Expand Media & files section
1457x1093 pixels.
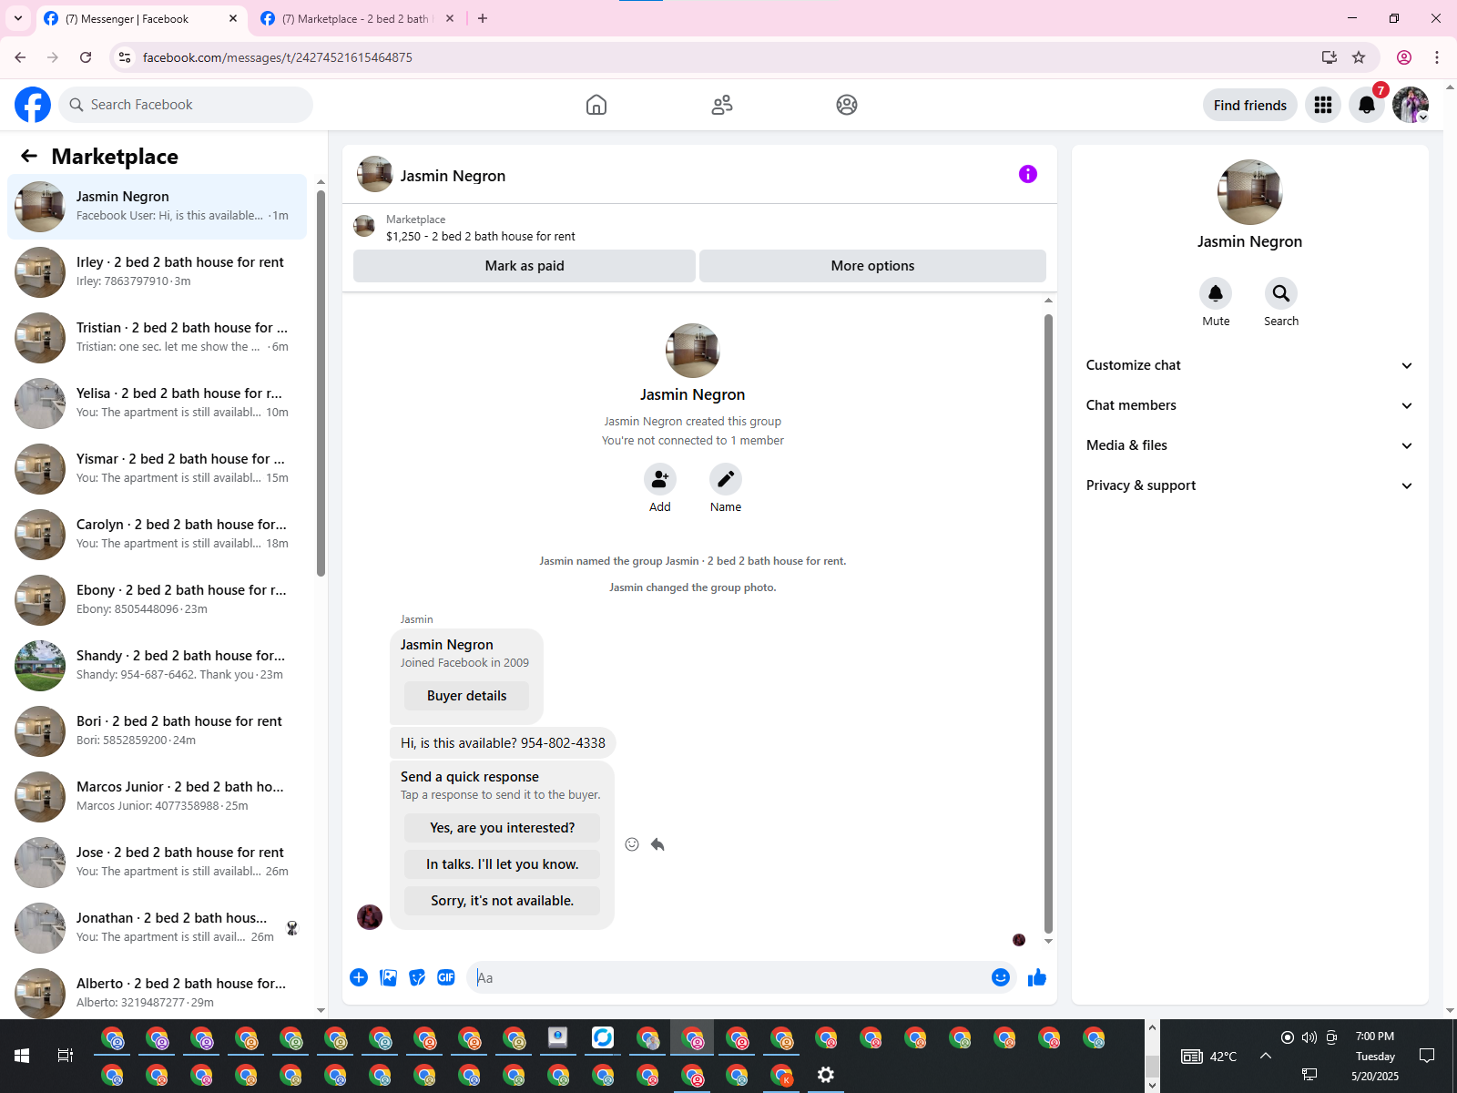click(x=1249, y=445)
